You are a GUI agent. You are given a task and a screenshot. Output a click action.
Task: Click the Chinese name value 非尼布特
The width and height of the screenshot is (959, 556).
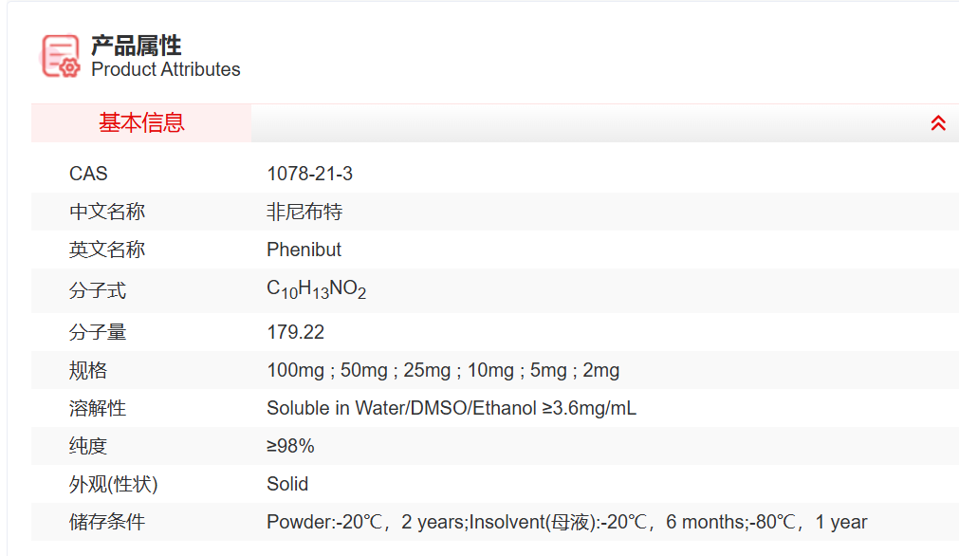(x=304, y=212)
